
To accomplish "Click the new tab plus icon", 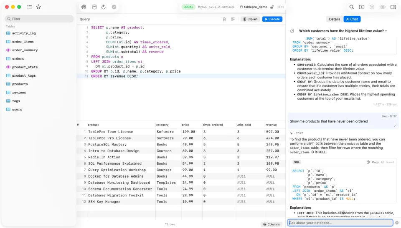I will click(362, 7).
